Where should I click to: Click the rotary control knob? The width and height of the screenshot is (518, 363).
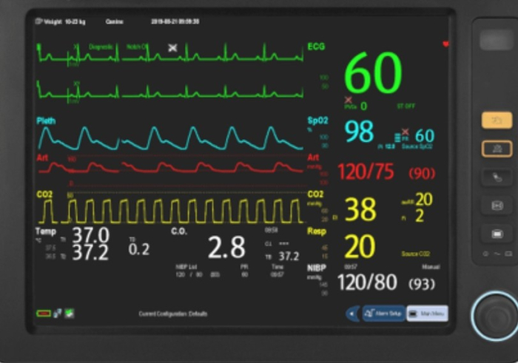coord(495,316)
